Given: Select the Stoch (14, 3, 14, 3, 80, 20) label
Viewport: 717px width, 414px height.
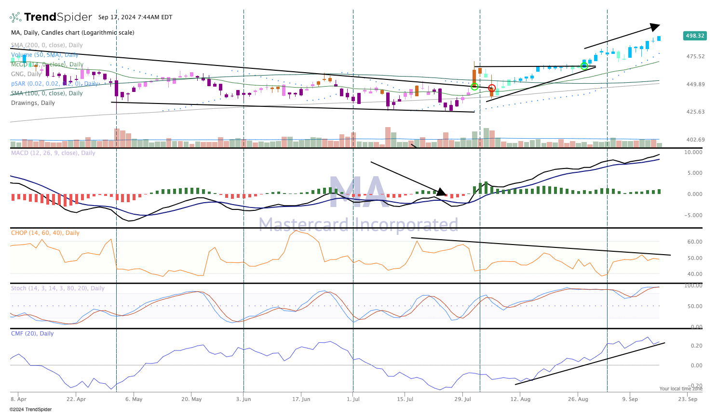Looking at the screenshot, I should [58, 288].
